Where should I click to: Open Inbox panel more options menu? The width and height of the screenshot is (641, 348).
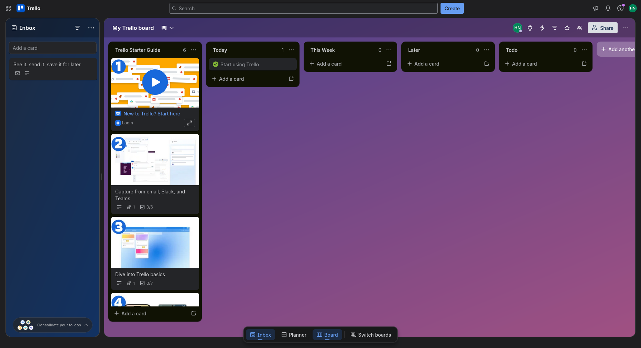[x=91, y=28]
